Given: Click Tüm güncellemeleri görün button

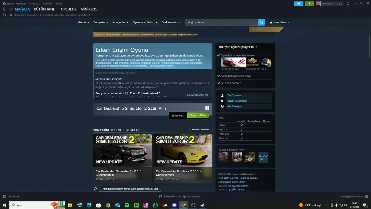Looking at the screenshot, I should click(x=130, y=189).
